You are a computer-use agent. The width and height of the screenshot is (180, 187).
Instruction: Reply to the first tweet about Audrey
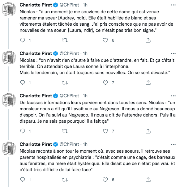(23, 40)
